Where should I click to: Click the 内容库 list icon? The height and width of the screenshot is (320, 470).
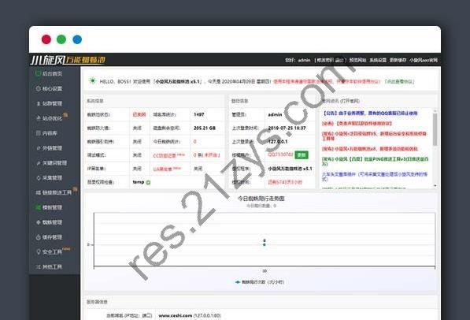[38, 133]
